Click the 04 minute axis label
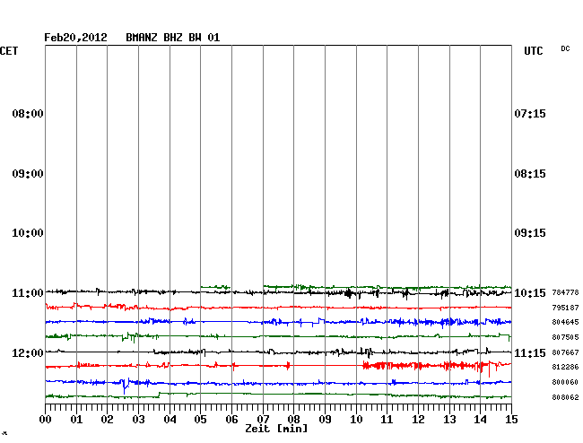The height and width of the screenshot is (443, 583). coord(170,420)
